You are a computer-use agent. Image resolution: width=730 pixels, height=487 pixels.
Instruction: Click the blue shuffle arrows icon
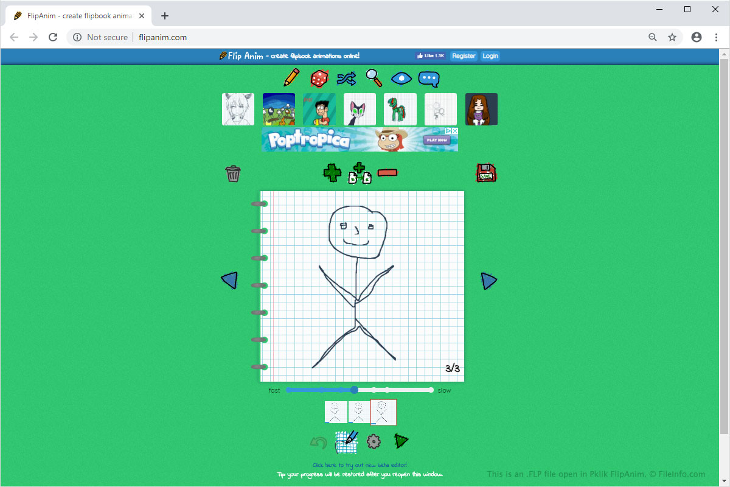click(346, 79)
